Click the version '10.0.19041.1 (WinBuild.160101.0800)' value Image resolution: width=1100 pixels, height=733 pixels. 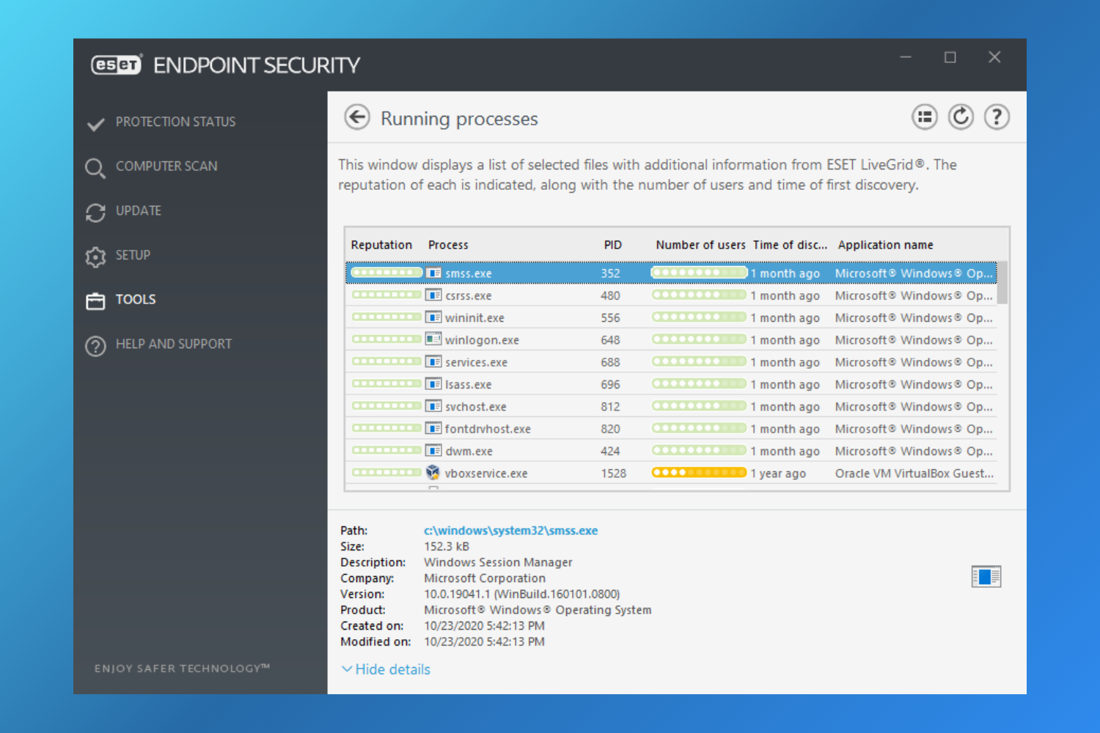pos(522,594)
